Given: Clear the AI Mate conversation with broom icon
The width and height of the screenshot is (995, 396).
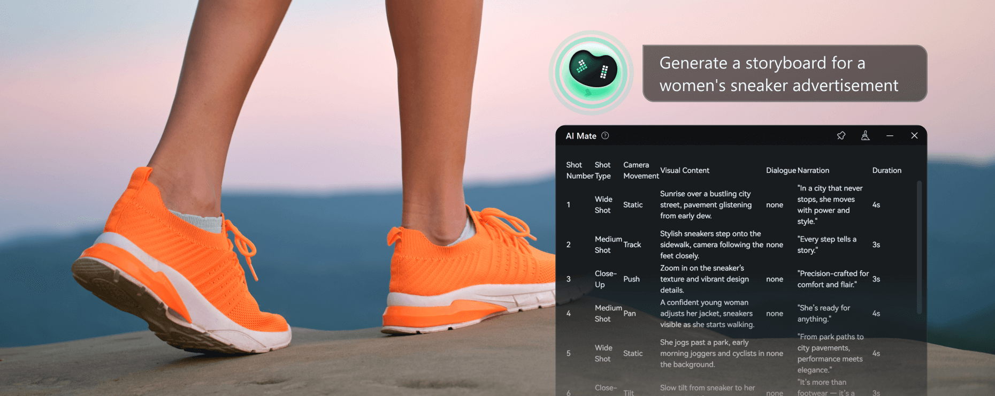Looking at the screenshot, I should point(865,136).
